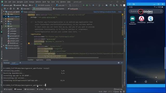The width and height of the screenshot is (166, 93).
Task: Tap the phone Back navigation button
Action: pos(157,82)
